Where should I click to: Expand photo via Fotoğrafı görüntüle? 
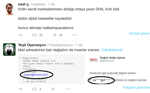click(x=136, y=87)
